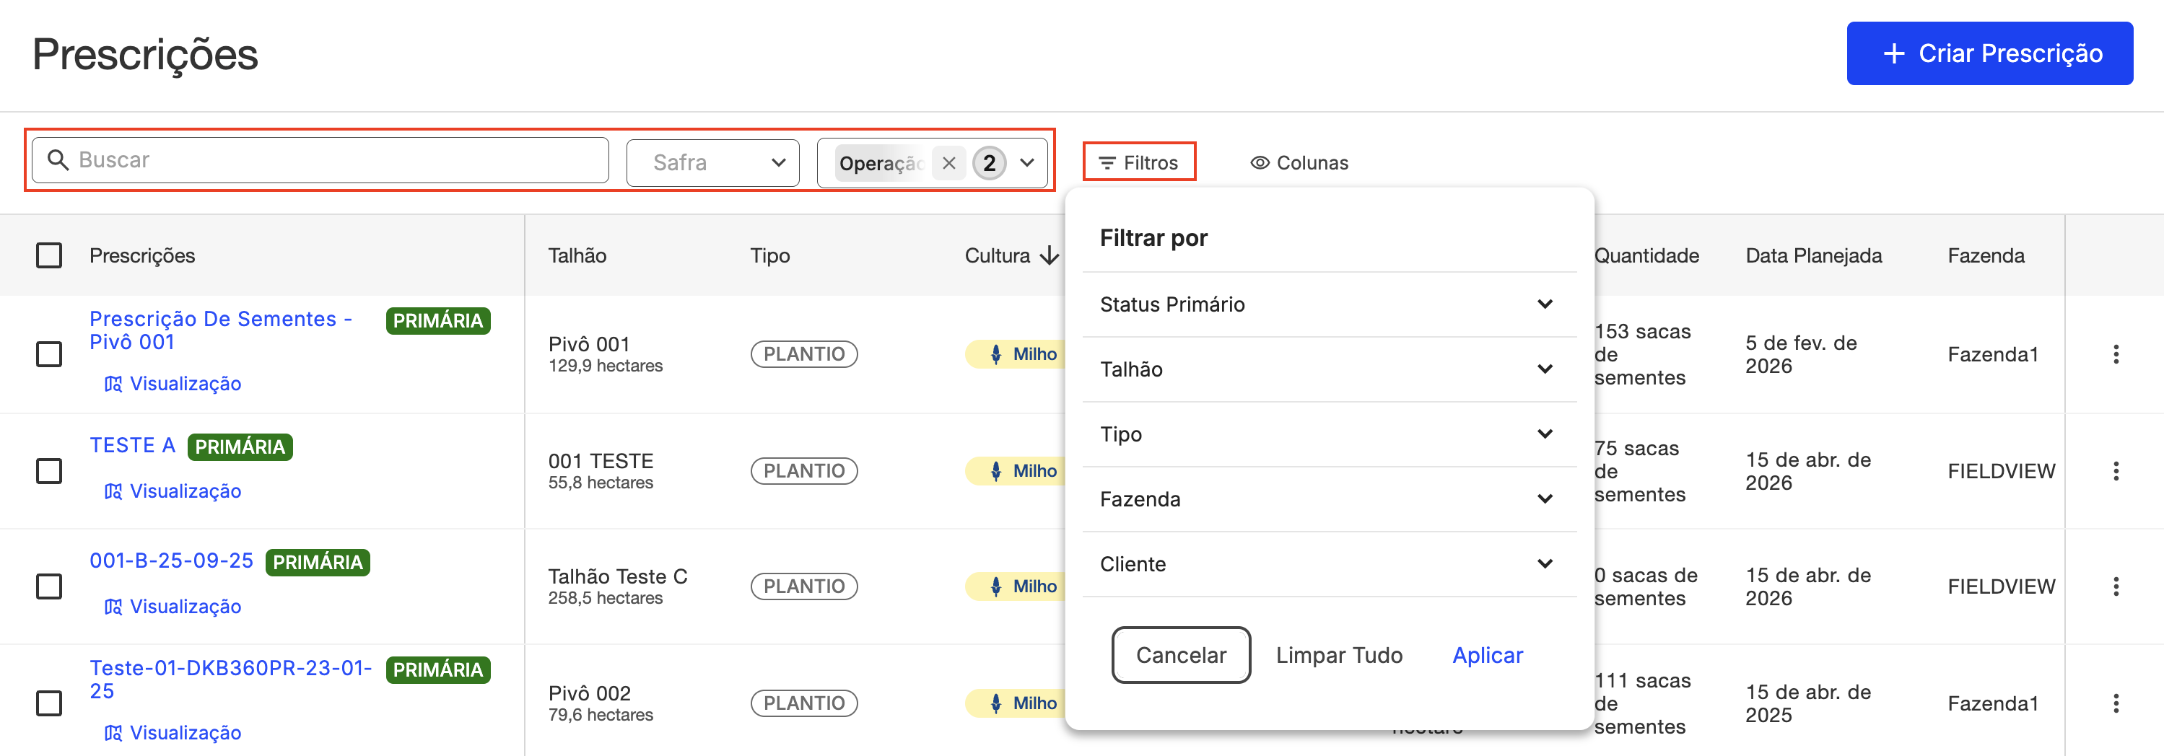The image size is (2164, 756).
Task: Remove the Operação filter chip with X
Action: (x=948, y=163)
